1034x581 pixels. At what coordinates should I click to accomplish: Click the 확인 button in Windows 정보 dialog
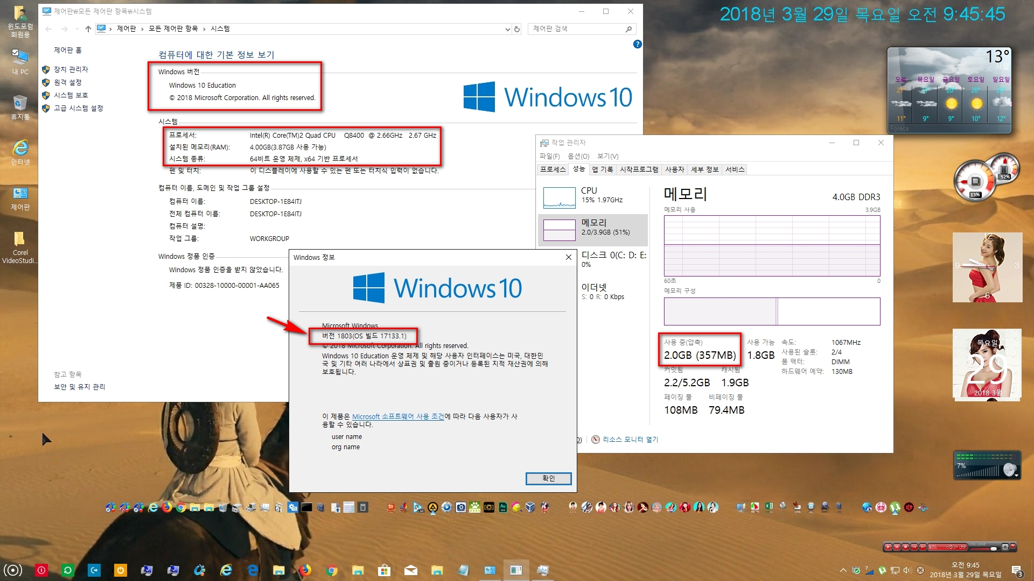[548, 478]
